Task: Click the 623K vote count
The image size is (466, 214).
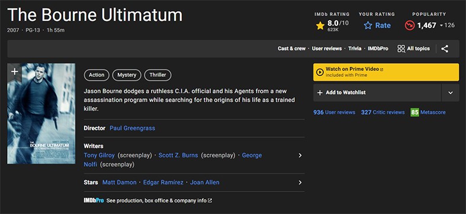Action: [333, 30]
